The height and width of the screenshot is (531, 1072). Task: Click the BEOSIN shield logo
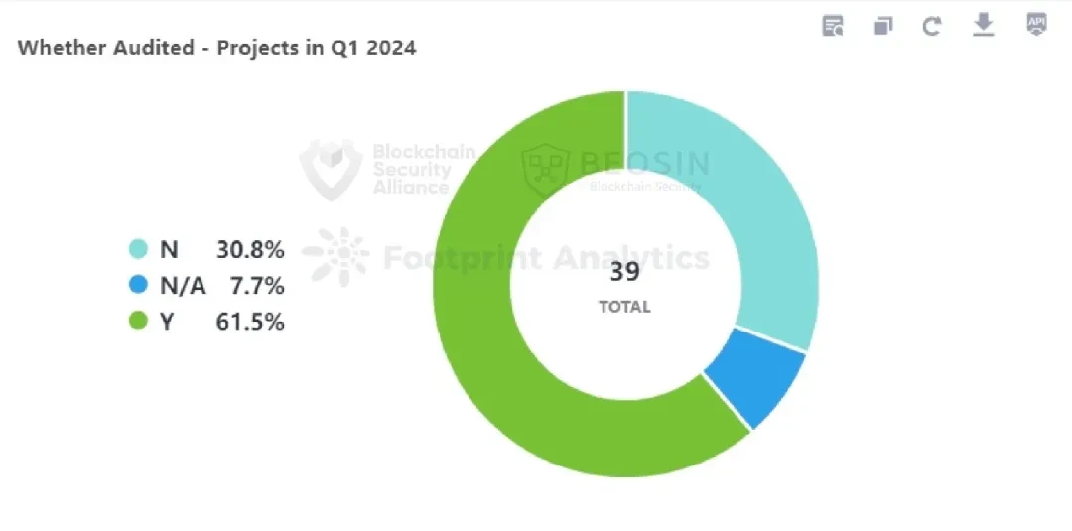point(546,171)
